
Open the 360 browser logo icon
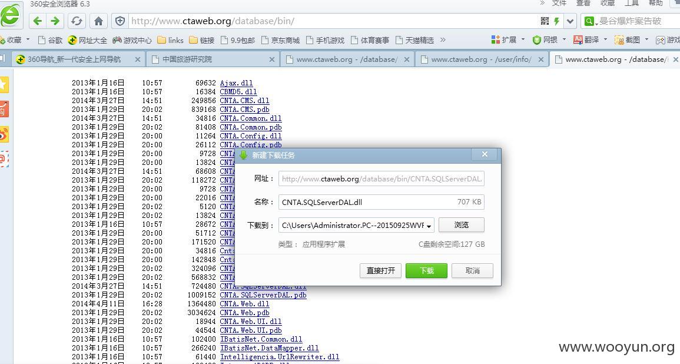[x=11, y=15]
